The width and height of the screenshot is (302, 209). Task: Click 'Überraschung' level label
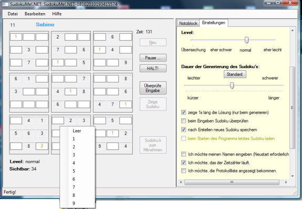click(x=193, y=50)
